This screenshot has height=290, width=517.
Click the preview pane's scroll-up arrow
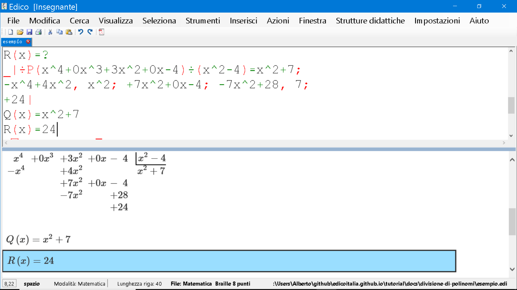pyautogui.click(x=512, y=160)
